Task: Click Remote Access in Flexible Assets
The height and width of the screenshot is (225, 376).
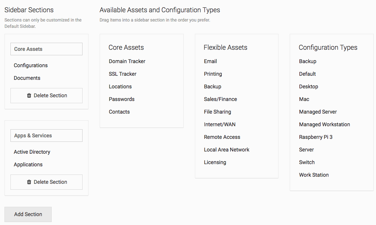Action: pyautogui.click(x=222, y=137)
